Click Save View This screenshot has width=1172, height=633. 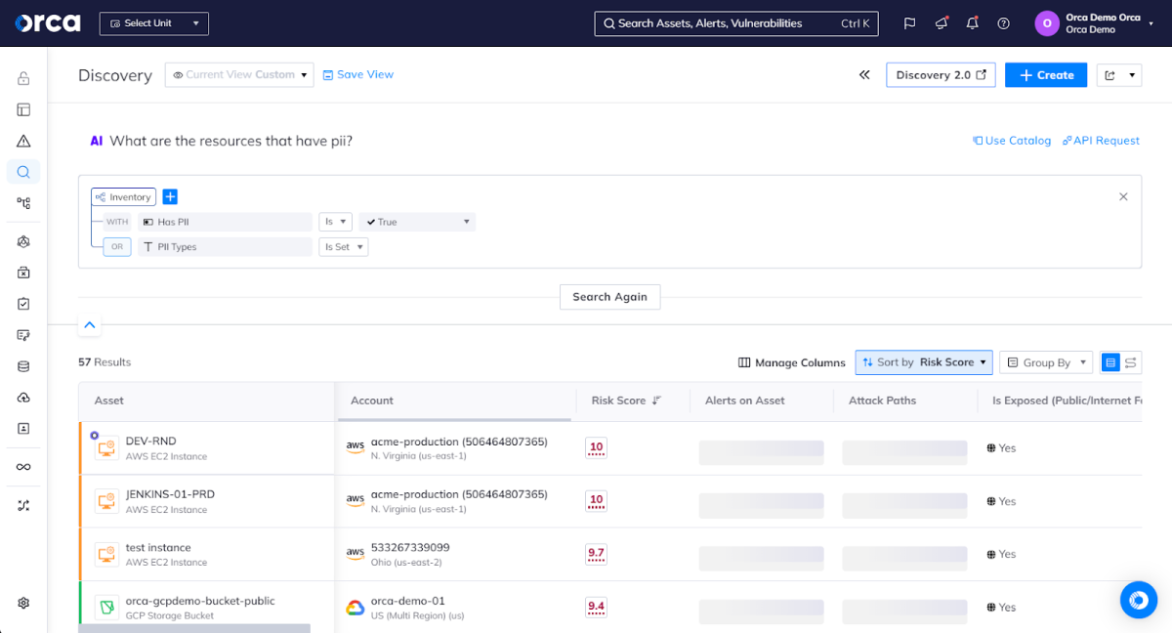point(358,74)
